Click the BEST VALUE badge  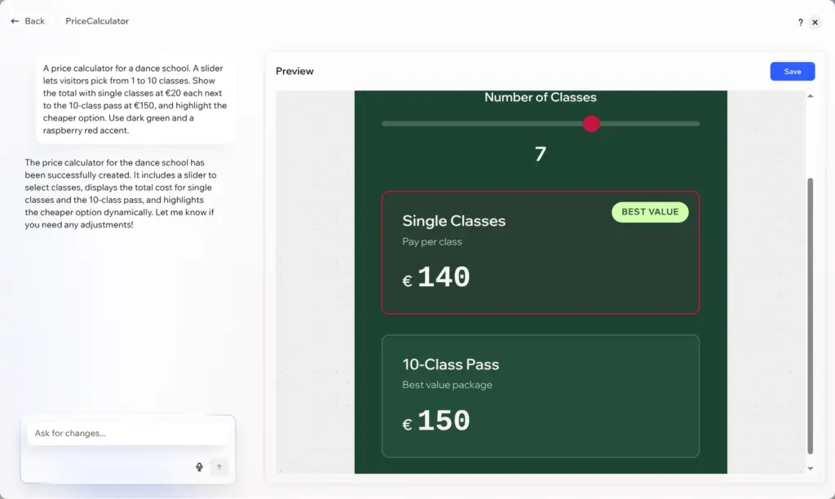(650, 212)
